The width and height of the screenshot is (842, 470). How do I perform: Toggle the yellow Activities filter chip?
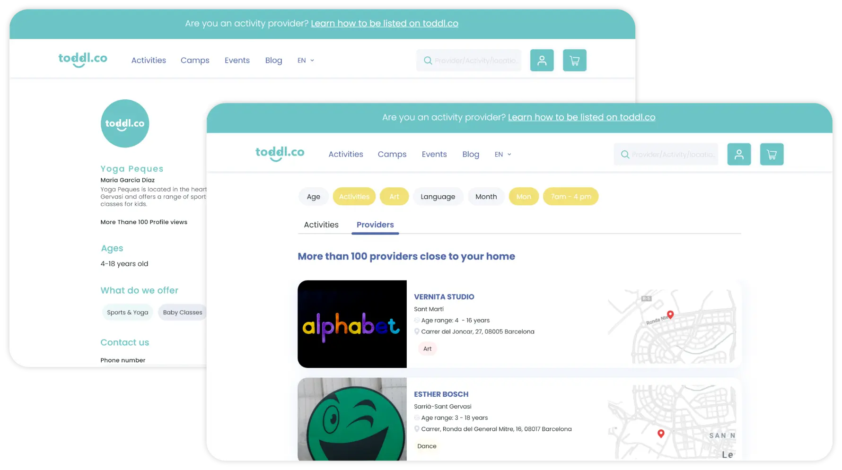(354, 197)
